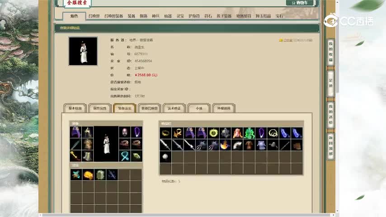Open the 神兵 category tab

[155, 16]
